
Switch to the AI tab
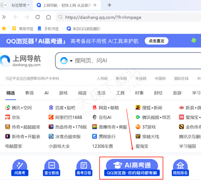pos(47,93)
